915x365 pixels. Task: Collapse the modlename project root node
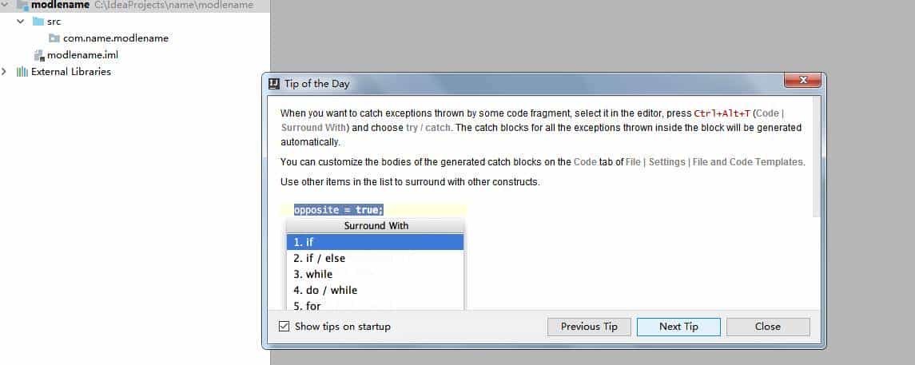point(6,5)
